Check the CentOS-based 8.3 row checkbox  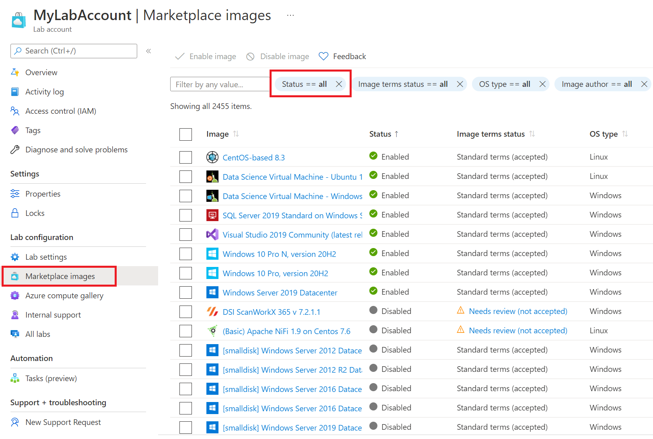185,157
